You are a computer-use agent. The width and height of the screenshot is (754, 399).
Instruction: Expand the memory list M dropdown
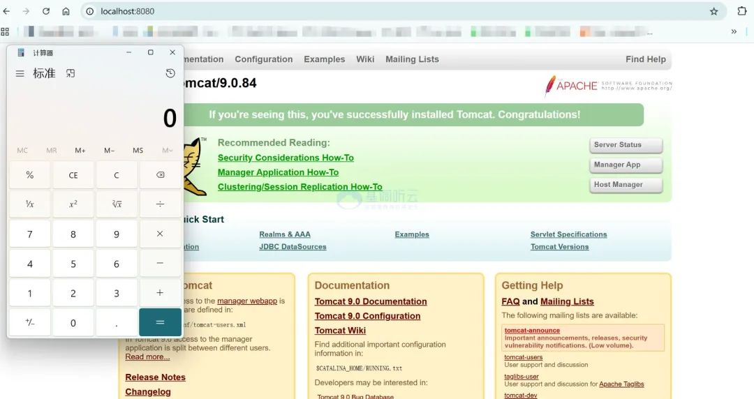click(167, 151)
